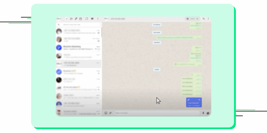Click the Type a message input field
Screen dimensions: 267x133
click(156, 113)
